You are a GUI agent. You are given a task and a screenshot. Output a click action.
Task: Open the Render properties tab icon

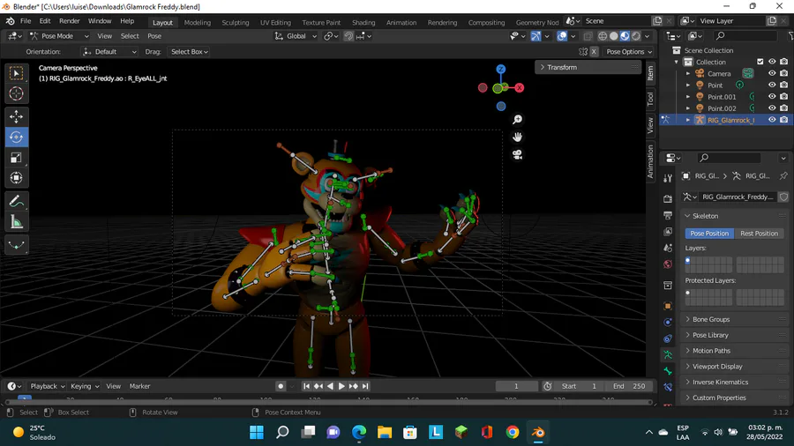[x=668, y=198]
